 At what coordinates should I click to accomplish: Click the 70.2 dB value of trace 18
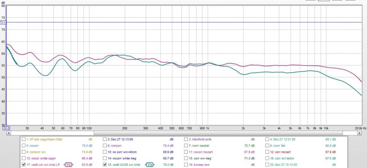click(169, 165)
